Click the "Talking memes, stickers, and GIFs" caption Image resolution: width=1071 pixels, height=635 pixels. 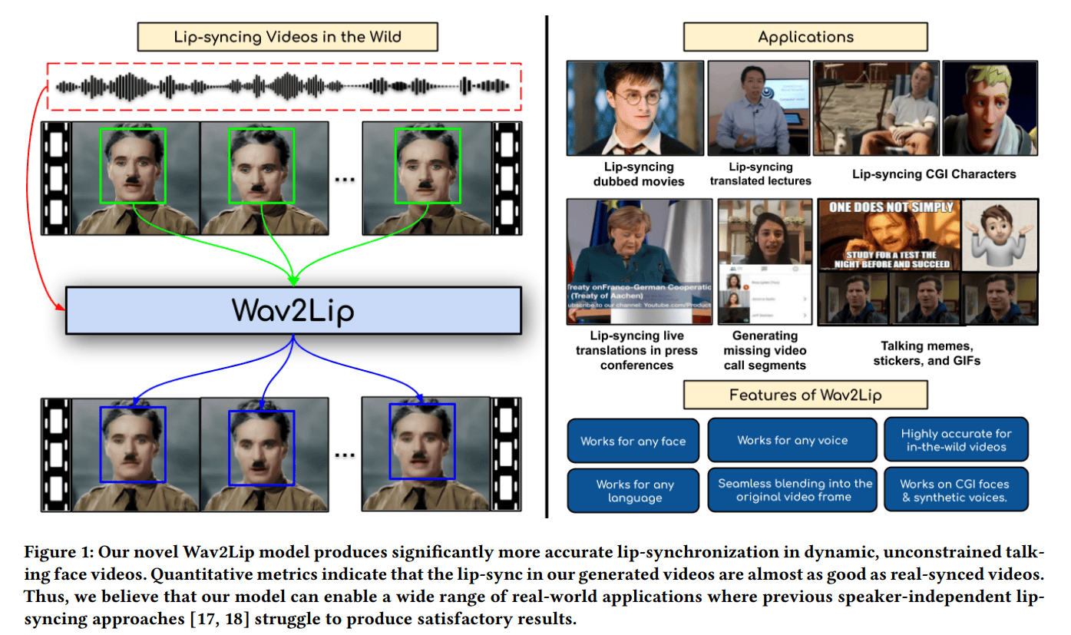coord(930,353)
